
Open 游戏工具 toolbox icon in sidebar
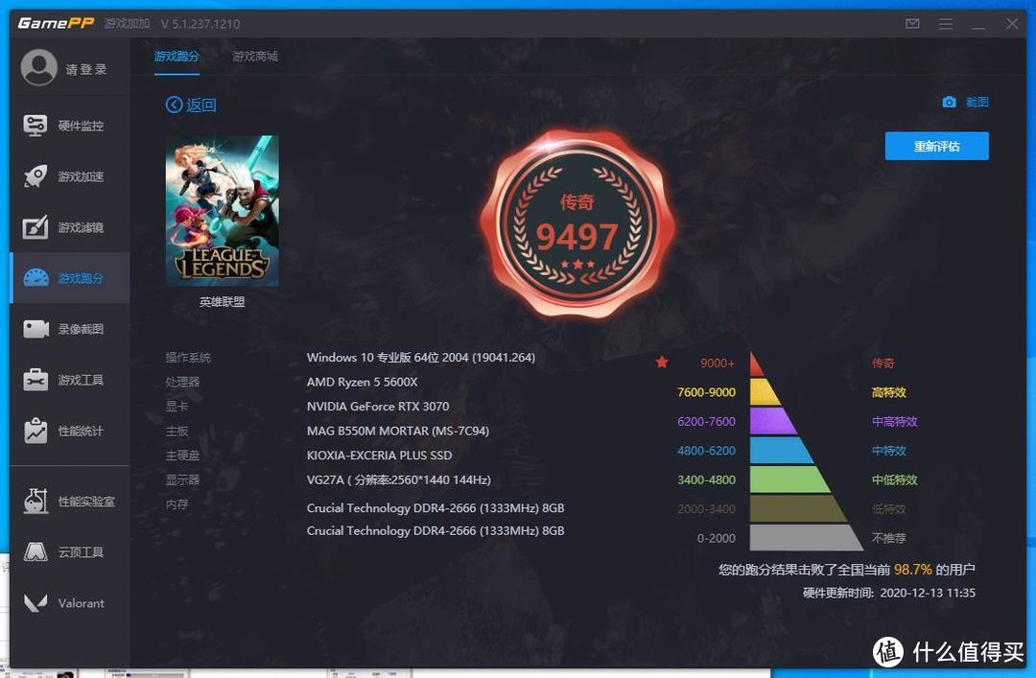click(35, 380)
